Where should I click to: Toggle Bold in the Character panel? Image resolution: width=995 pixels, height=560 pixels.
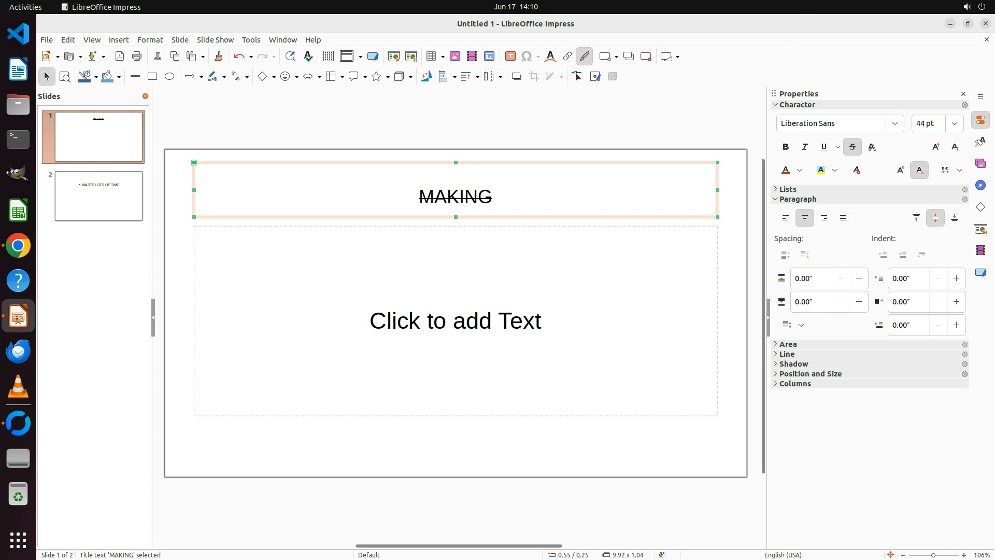pyautogui.click(x=786, y=147)
